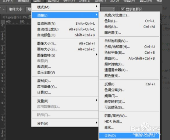Open 色相/饱和度(H) adjustment
170x140 pixels.
[x=129, y=47]
